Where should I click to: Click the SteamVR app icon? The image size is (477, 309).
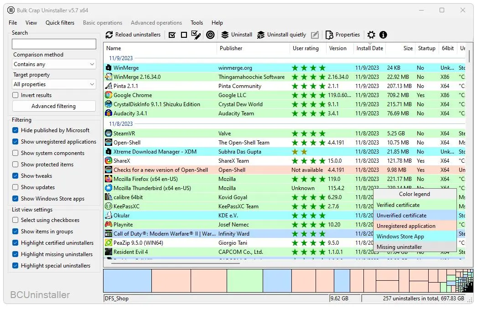(x=108, y=134)
